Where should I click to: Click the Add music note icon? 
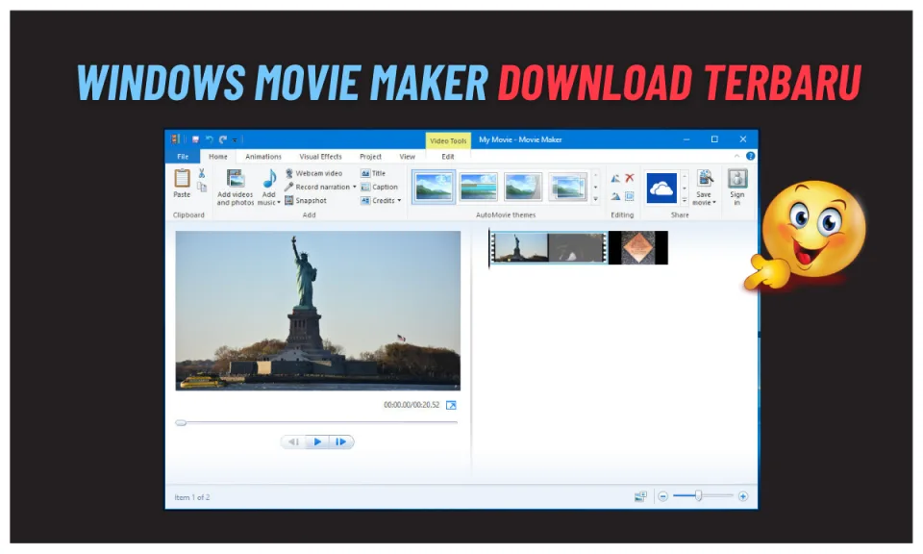pos(269,179)
